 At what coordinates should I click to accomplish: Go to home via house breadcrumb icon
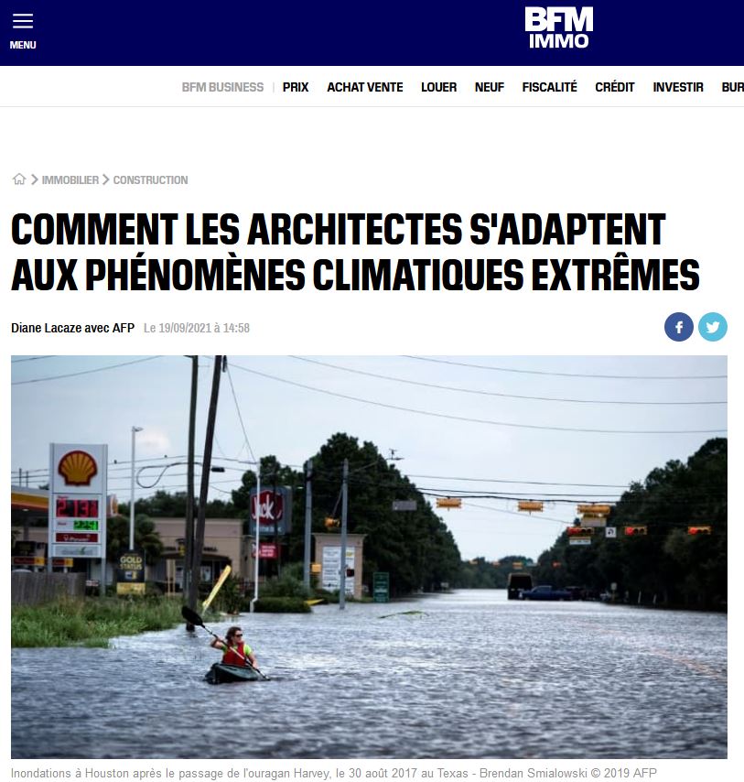coord(19,179)
